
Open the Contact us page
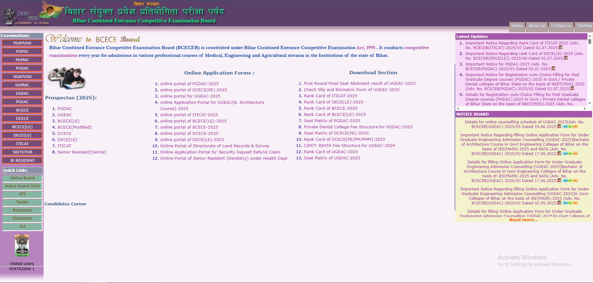point(561,26)
